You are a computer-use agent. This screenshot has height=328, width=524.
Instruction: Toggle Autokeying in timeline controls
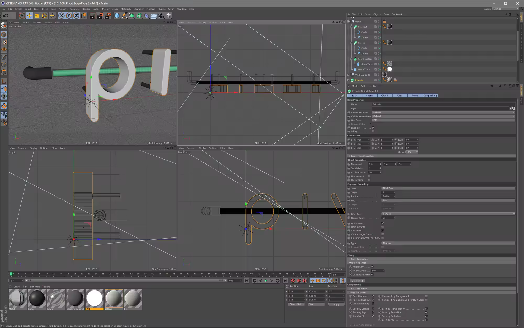tap(299, 281)
